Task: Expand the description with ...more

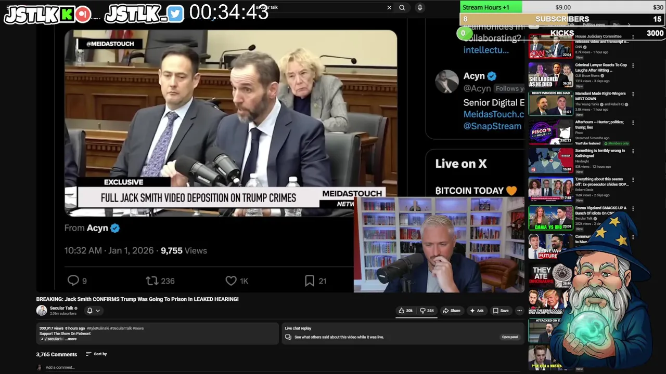Action: pyautogui.click(x=71, y=339)
